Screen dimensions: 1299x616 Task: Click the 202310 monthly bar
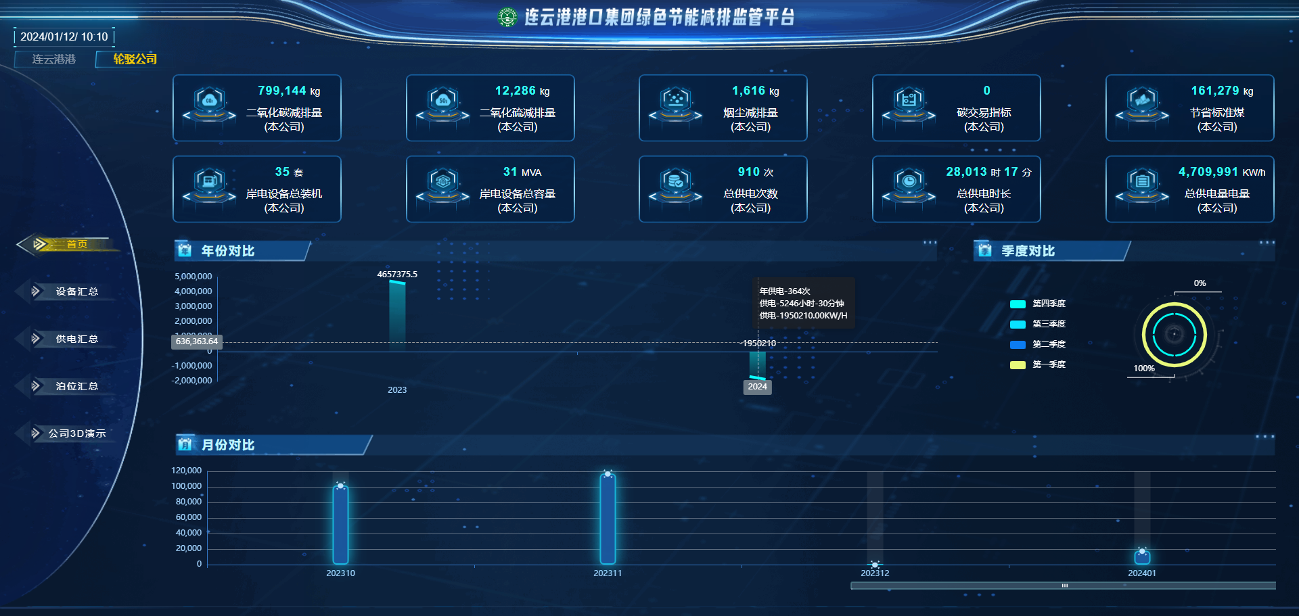click(x=340, y=525)
